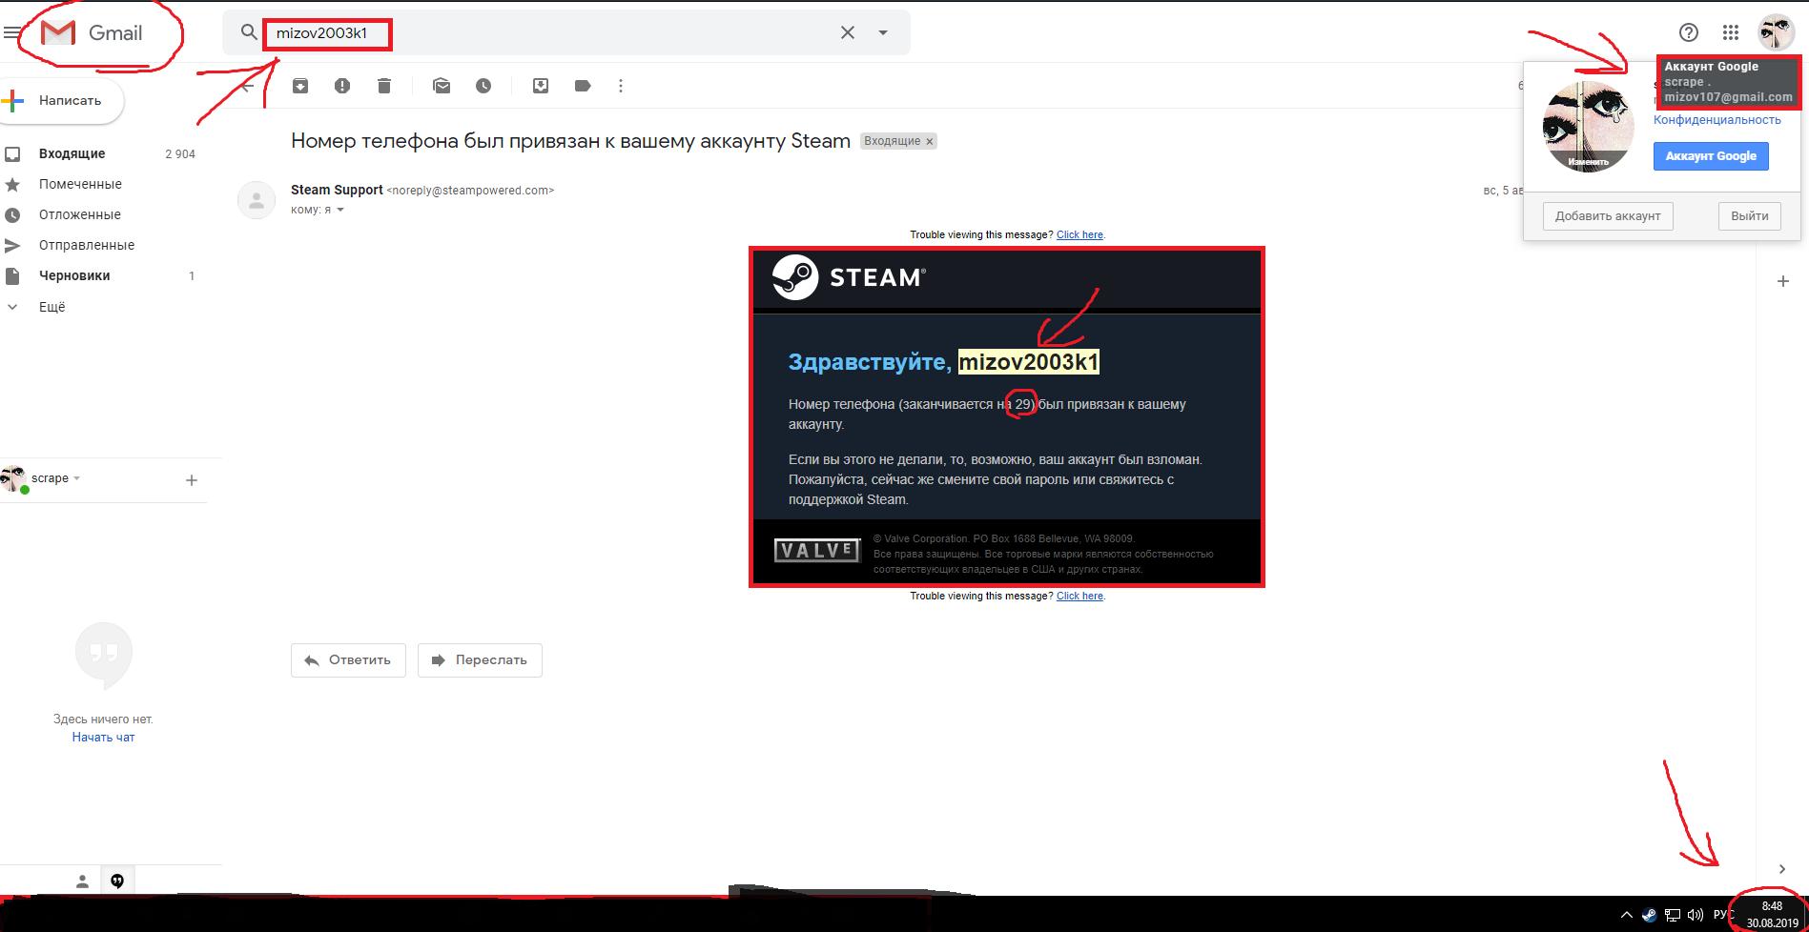Mark the message as unread
Image resolution: width=1809 pixels, height=932 pixels.
point(442,86)
